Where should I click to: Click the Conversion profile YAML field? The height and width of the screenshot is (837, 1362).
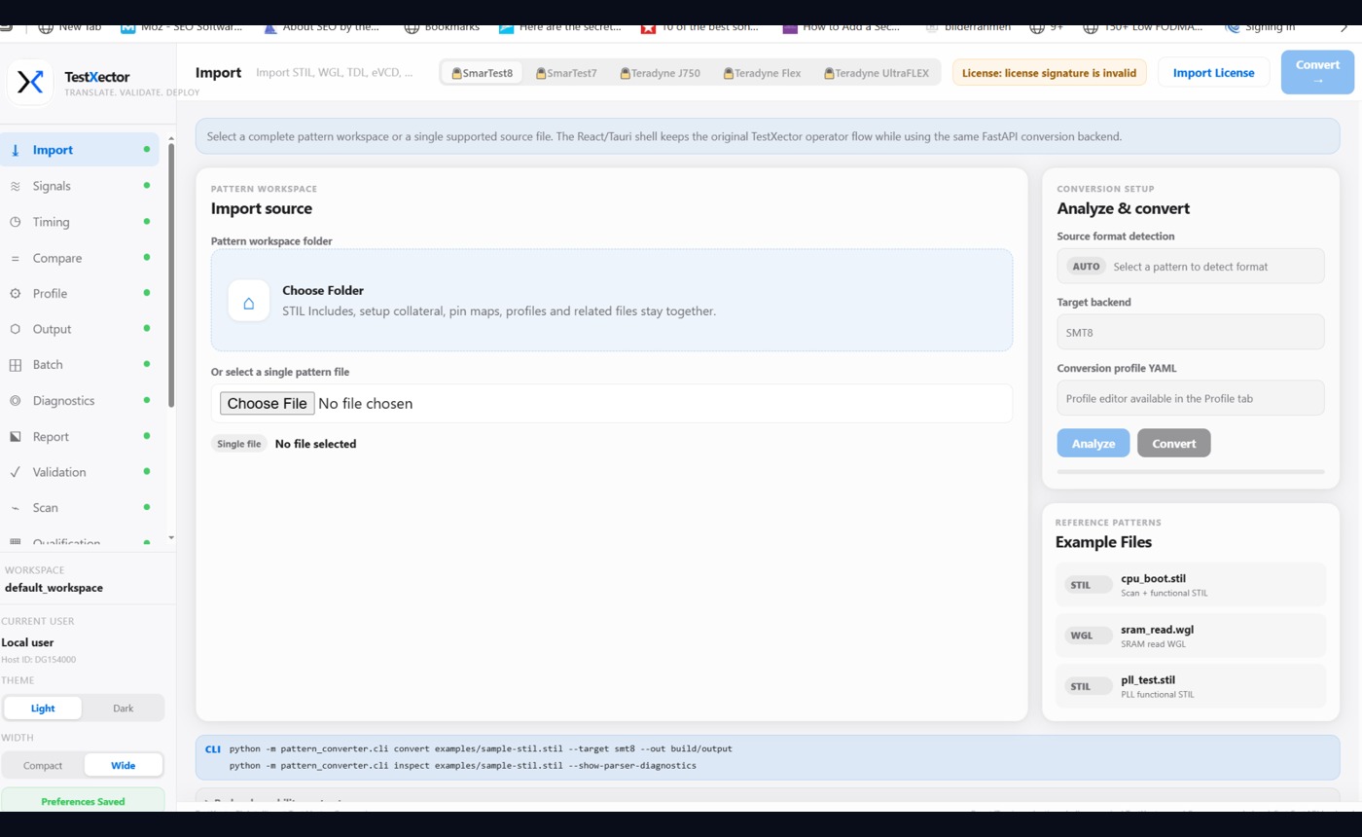(1191, 398)
